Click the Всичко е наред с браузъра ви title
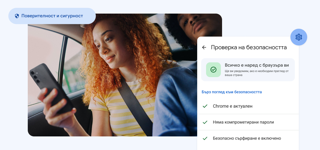The height and width of the screenshot is (150, 320). [x=257, y=65]
